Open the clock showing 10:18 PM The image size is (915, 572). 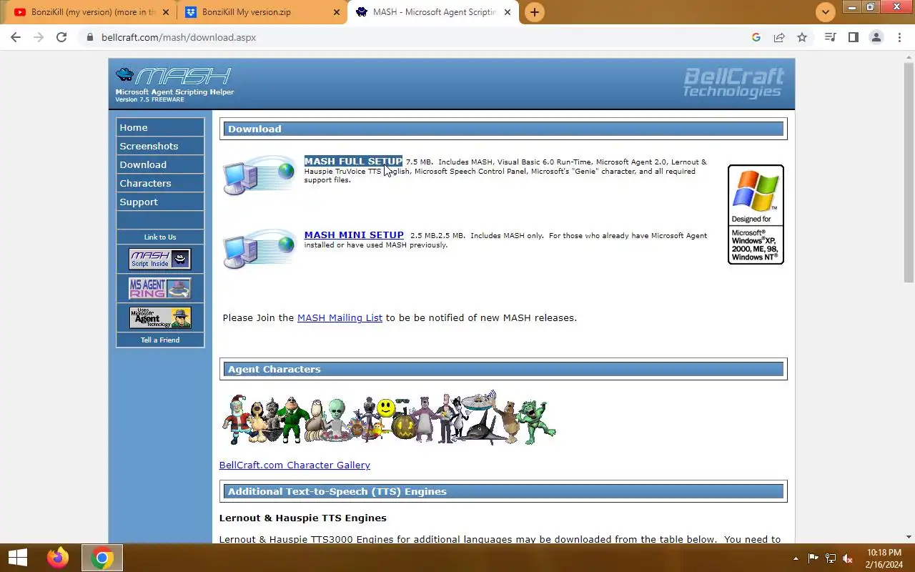point(884,558)
